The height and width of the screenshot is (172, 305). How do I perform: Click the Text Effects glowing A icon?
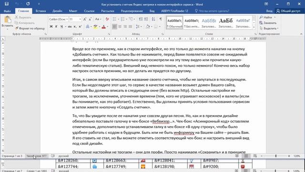tap(88, 27)
